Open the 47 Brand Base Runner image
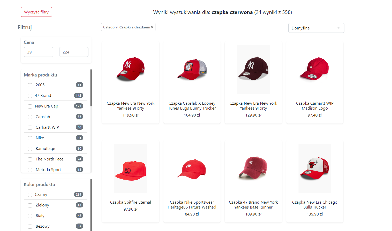Screen dimensions: 392x231 point(253,169)
